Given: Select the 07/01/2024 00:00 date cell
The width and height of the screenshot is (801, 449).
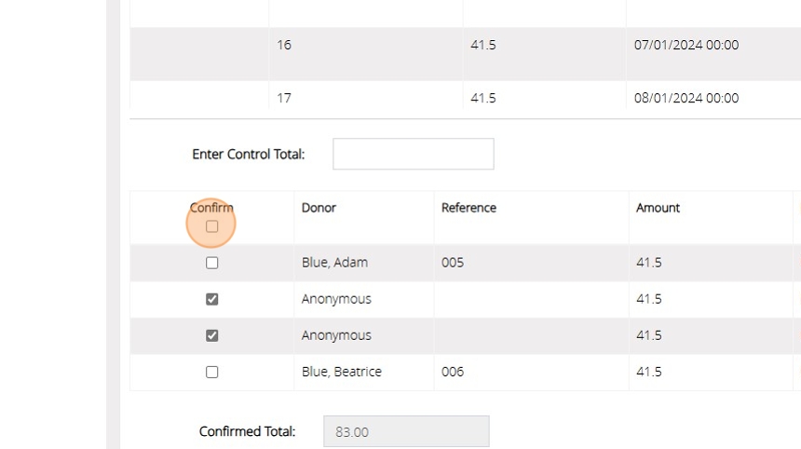Looking at the screenshot, I should click(686, 45).
